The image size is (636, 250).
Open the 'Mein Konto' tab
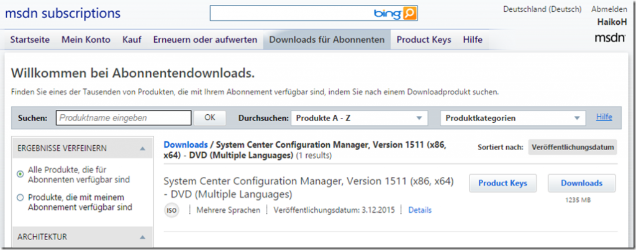86,40
